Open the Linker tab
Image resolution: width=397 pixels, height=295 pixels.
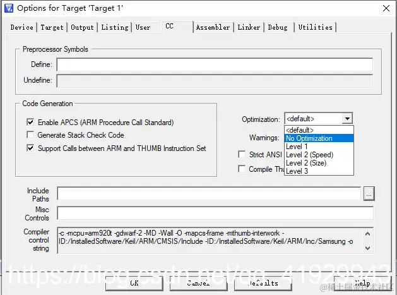coord(249,27)
